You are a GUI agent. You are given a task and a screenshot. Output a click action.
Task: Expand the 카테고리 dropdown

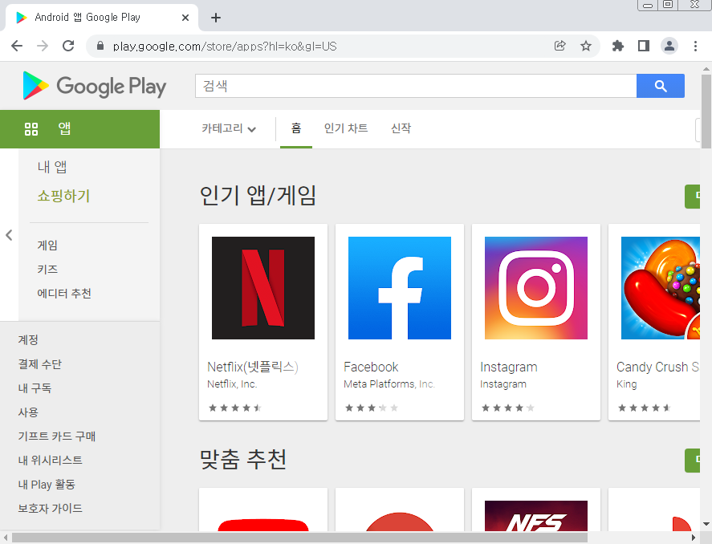(x=229, y=128)
